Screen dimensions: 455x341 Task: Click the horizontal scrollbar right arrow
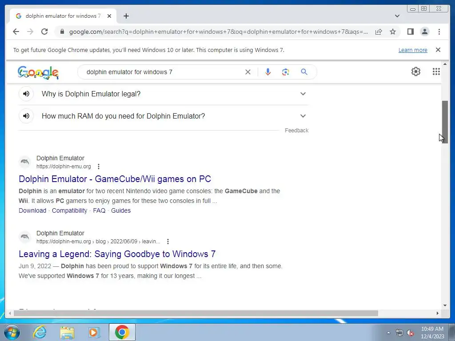click(438, 313)
